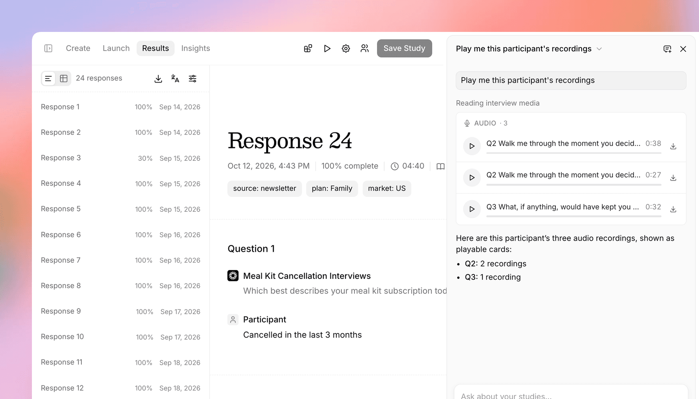Switch to list view of responses
This screenshot has height=399, width=699.
pyautogui.click(x=48, y=79)
